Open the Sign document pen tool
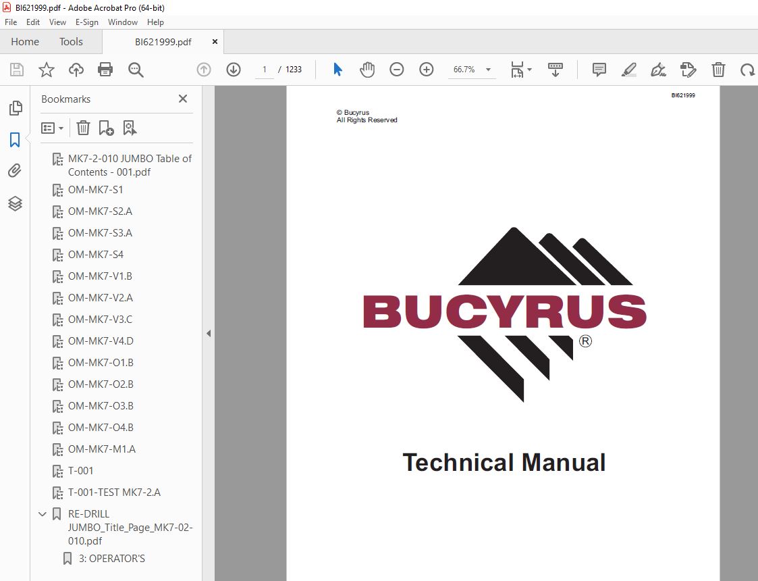758x581 pixels. 658,70
